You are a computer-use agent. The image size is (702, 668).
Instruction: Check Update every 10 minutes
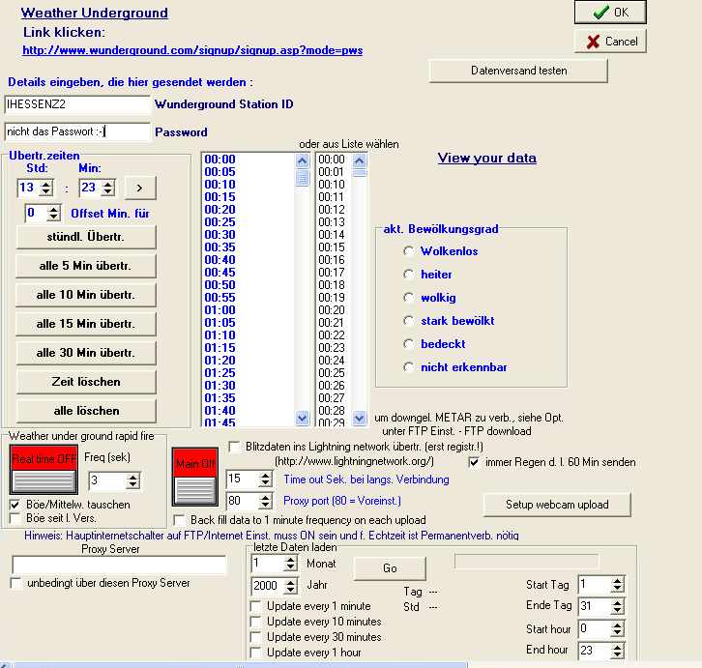255,622
